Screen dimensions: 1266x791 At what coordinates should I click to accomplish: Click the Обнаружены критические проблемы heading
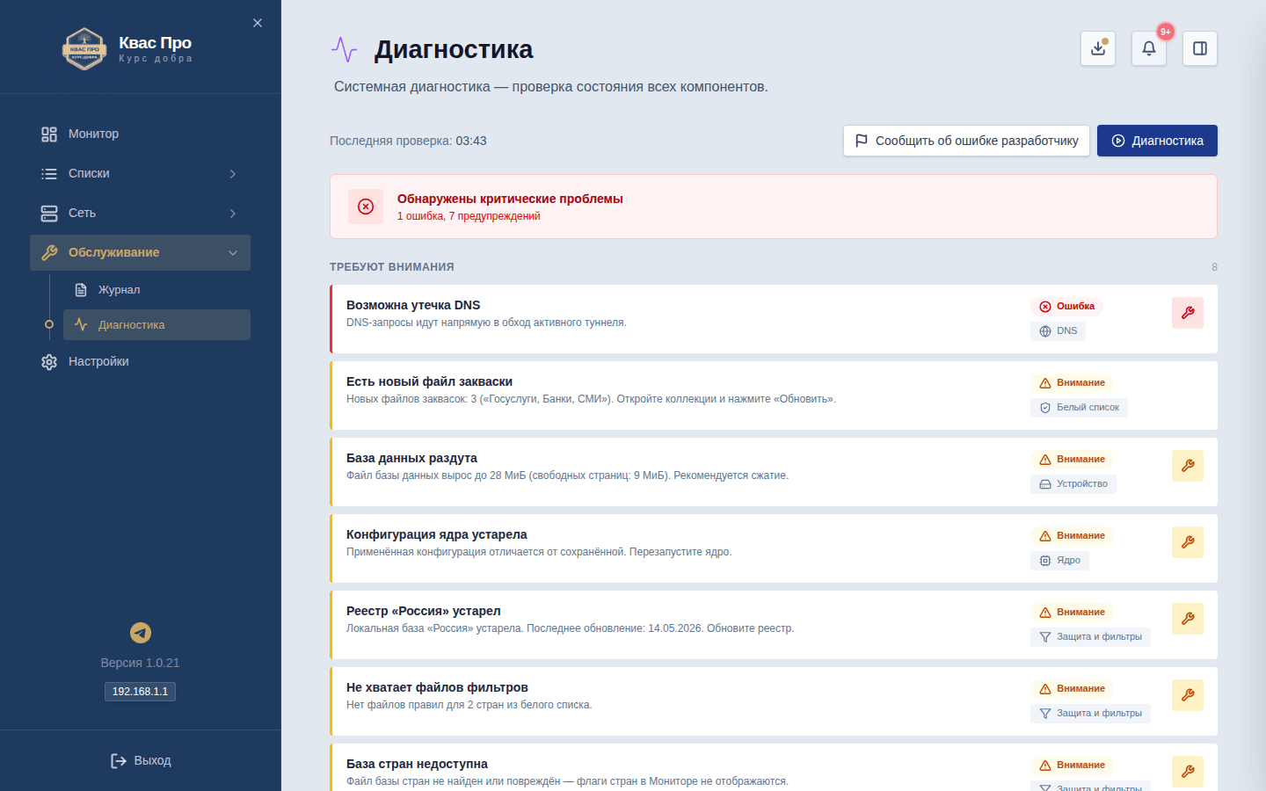pyautogui.click(x=510, y=199)
